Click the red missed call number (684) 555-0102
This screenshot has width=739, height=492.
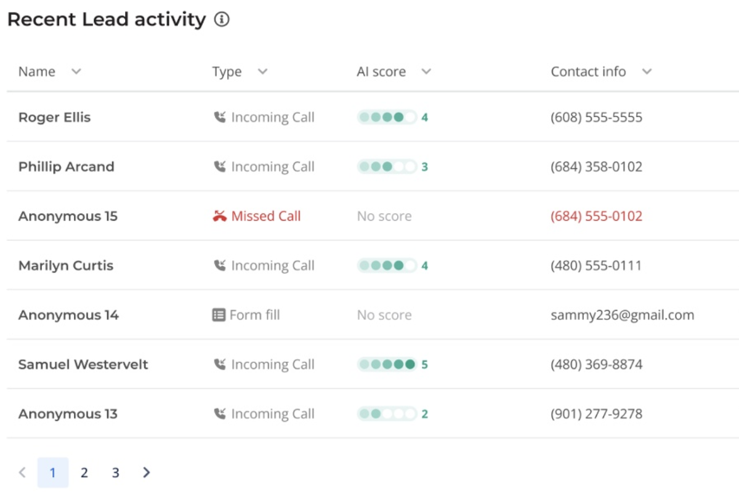(x=596, y=216)
